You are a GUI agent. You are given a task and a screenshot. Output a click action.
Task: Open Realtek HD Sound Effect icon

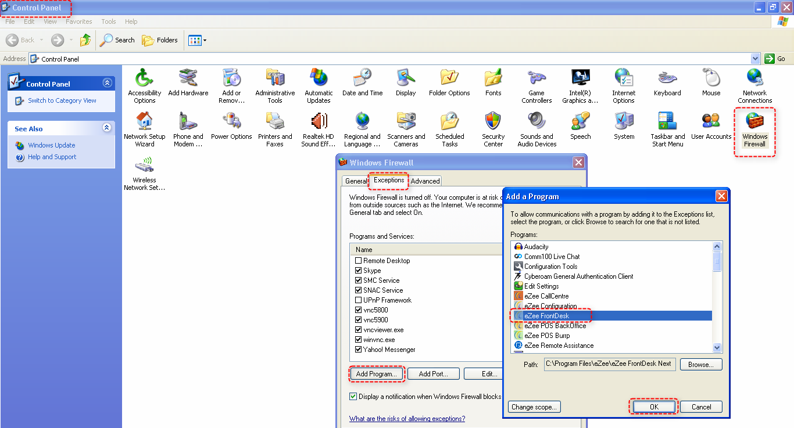click(319, 121)
